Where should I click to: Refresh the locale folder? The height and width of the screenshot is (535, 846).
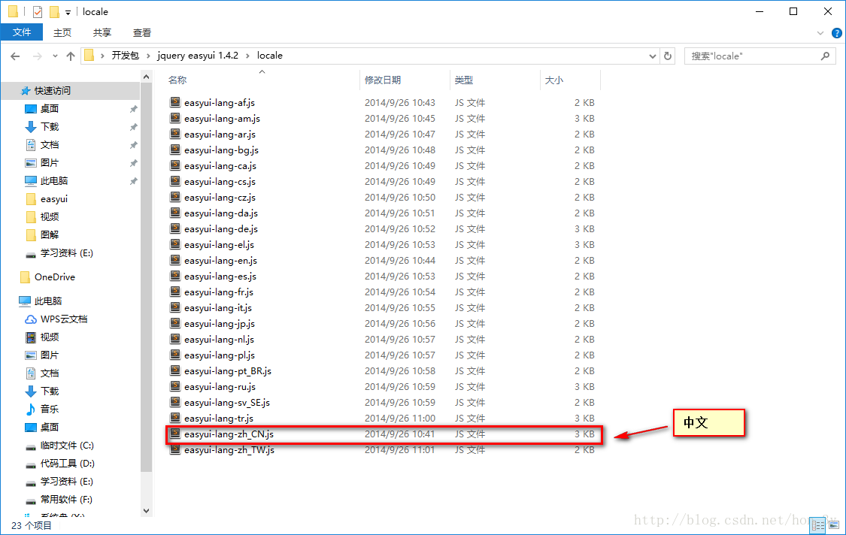pos(668,56)
